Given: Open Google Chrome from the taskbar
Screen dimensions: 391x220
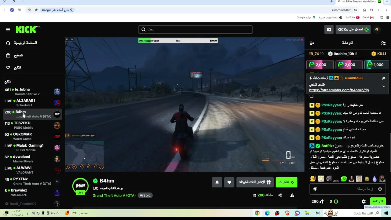Looking at the screenshot, I should click(257, 213).
